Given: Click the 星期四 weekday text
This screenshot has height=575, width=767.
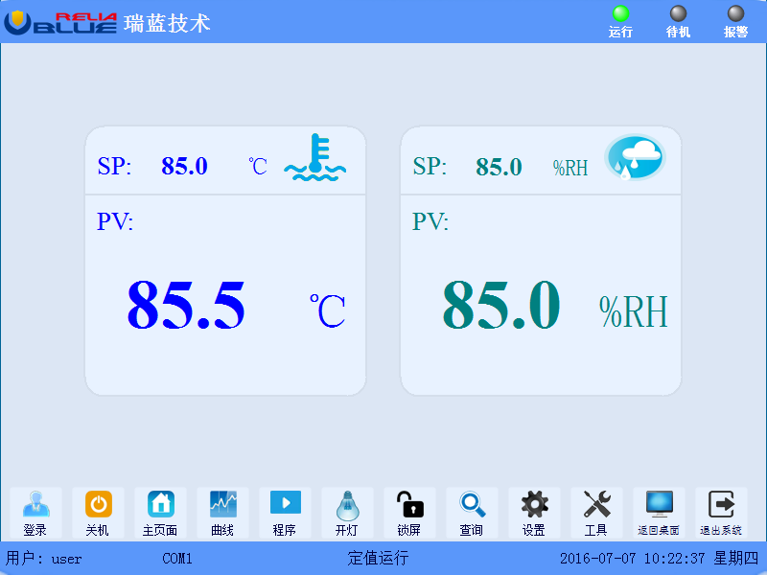Looking at the screenshot, I should 735,558.
